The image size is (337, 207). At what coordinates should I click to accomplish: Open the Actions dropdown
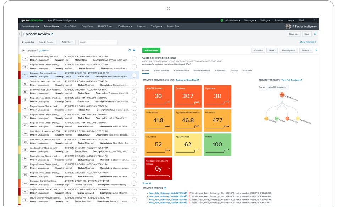tap(306, 50)
